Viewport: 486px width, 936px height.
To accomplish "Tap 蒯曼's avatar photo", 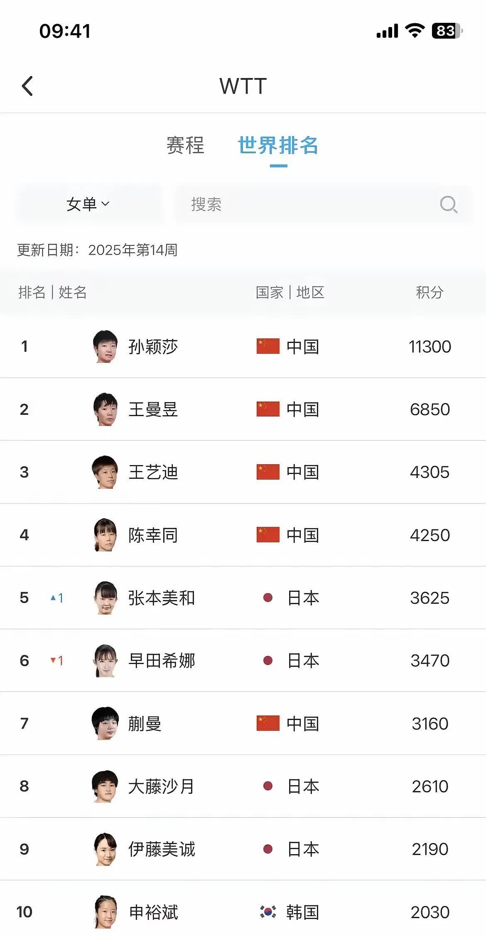I will (105, 723).
